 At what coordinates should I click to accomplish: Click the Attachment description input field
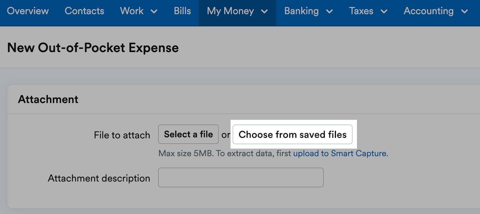241,177
